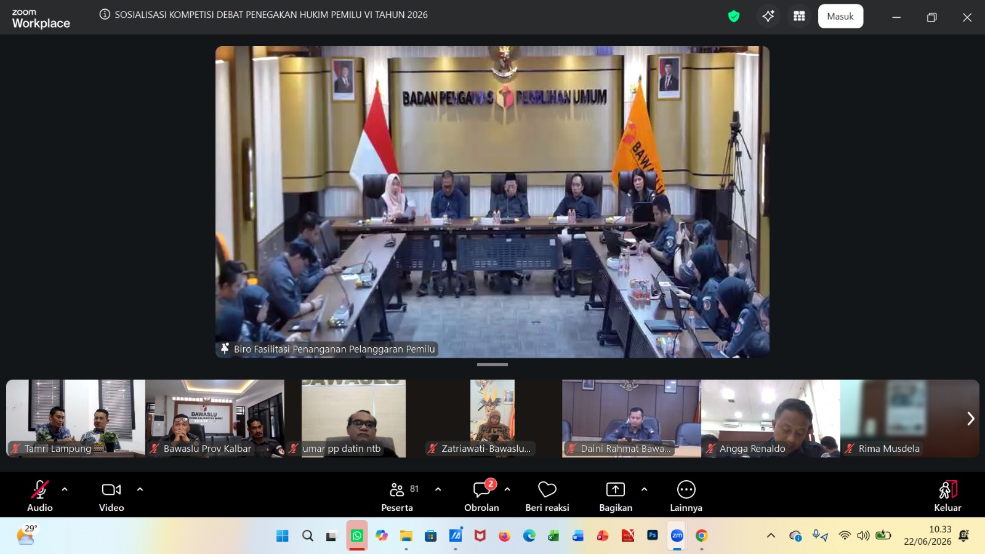Expand the Audio options arrow

(x=65, y=489)
